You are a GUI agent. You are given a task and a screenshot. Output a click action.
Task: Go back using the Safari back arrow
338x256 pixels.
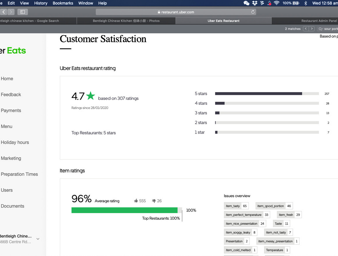(x=4, y=12)
